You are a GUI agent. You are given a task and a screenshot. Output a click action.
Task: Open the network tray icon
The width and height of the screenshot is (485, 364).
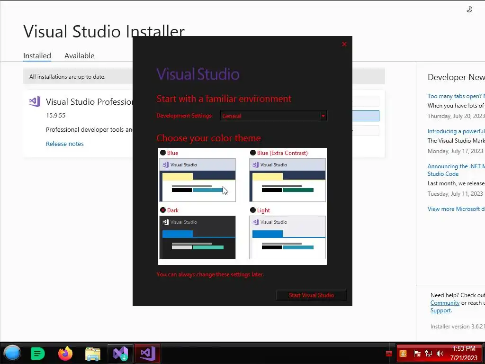428,354
